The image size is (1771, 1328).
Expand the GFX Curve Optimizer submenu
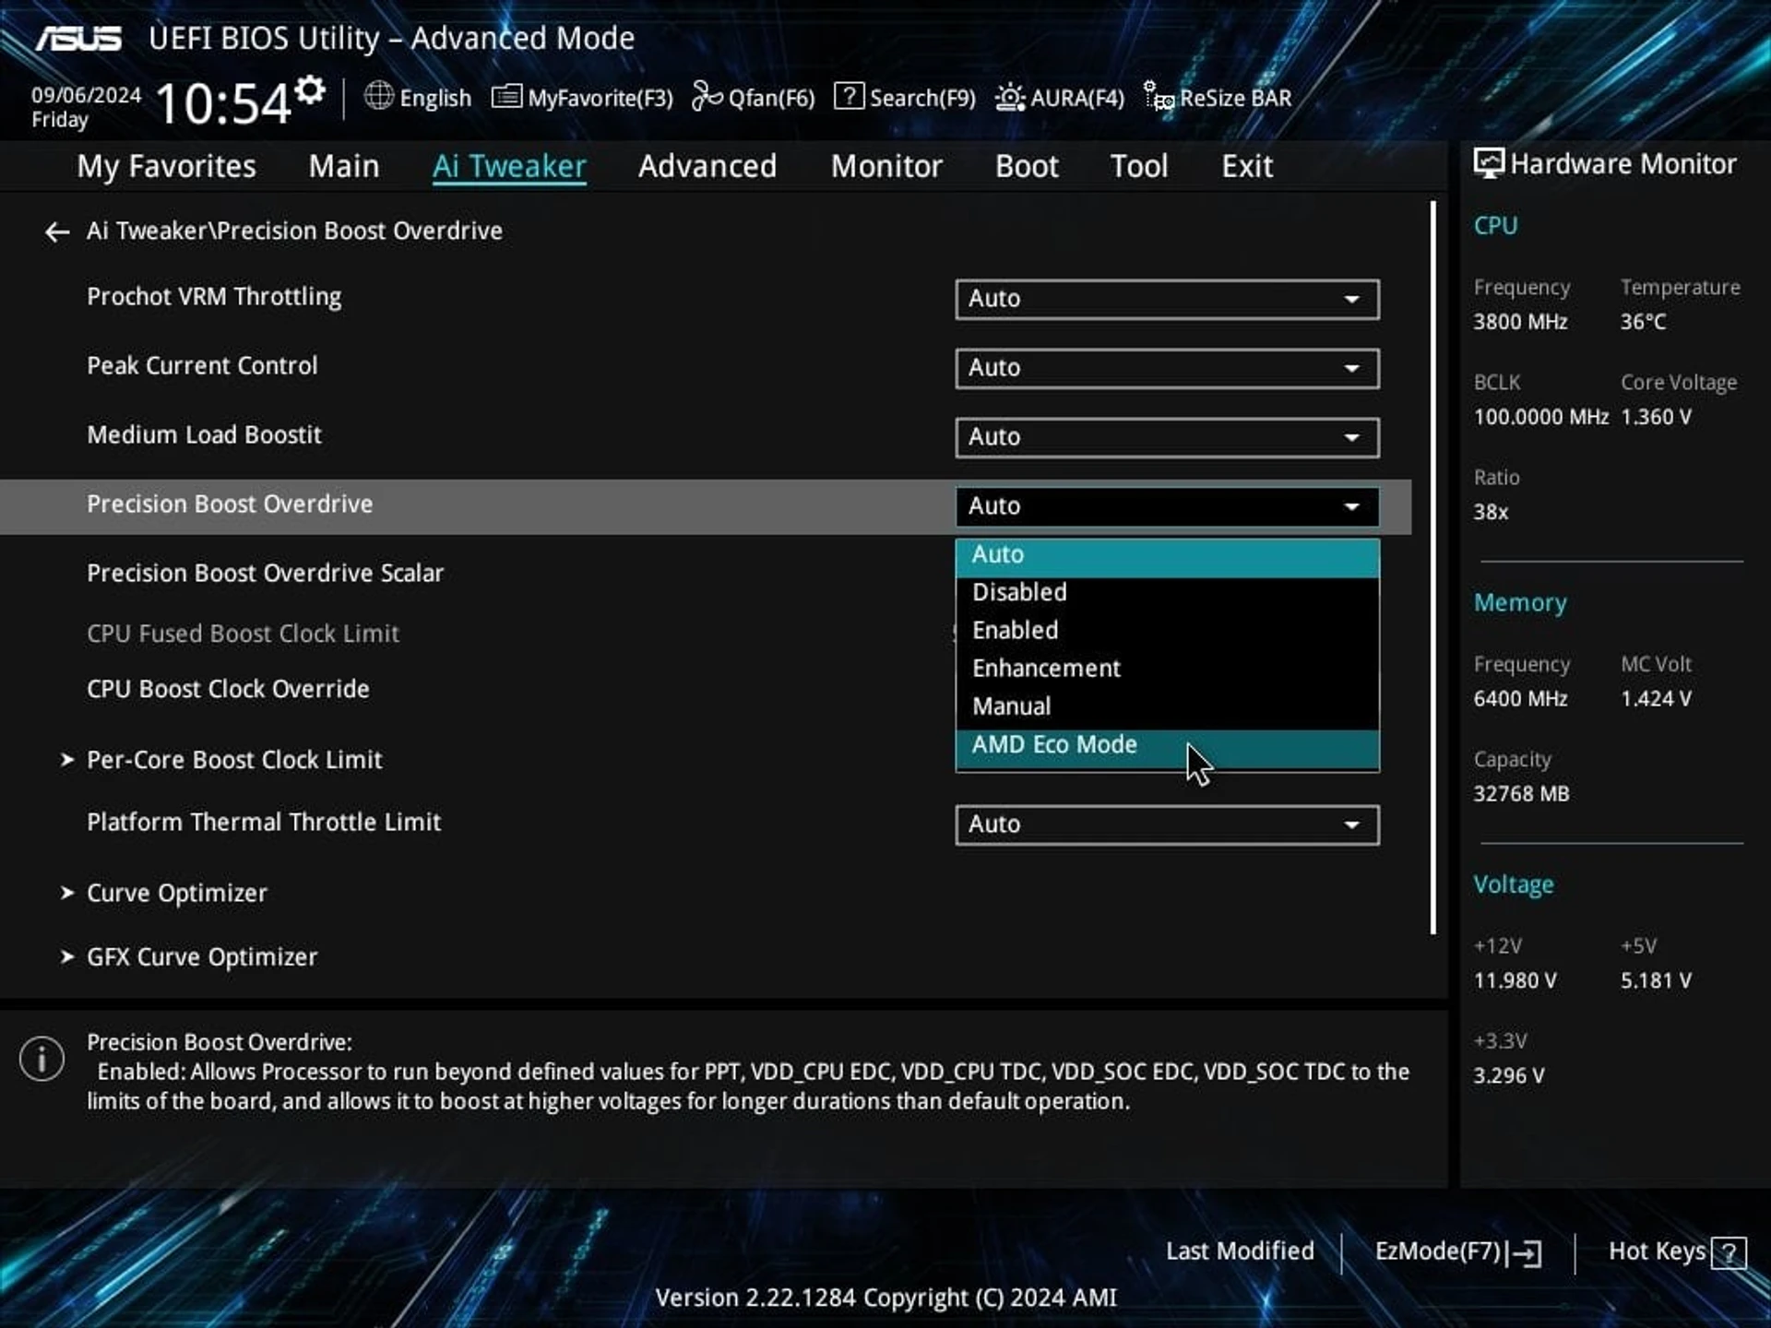(189, 956)
